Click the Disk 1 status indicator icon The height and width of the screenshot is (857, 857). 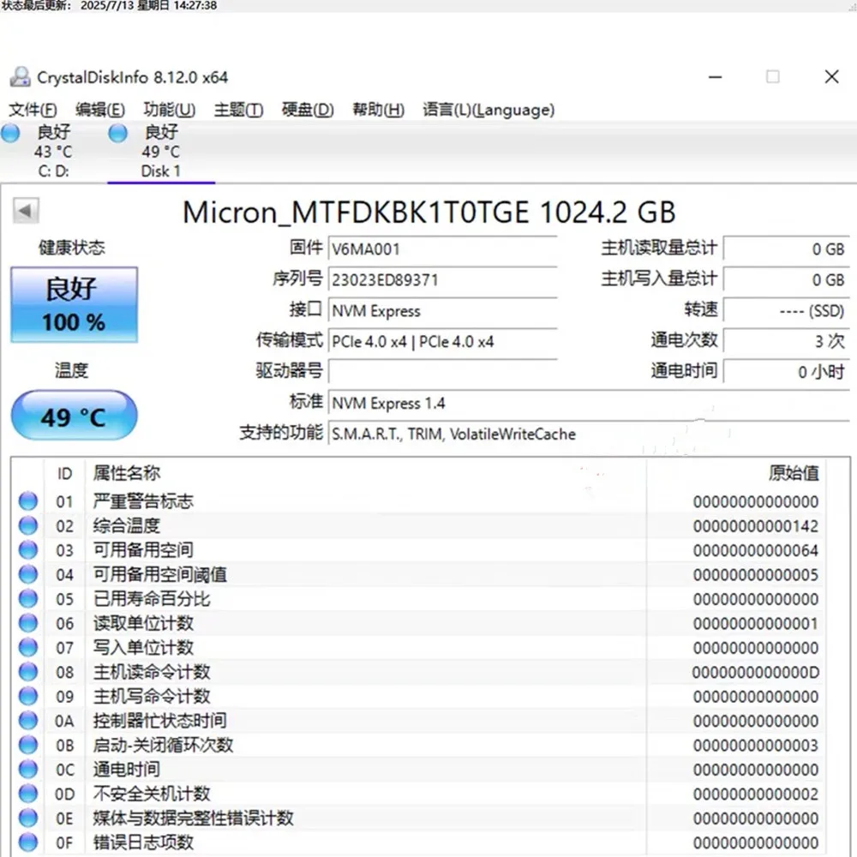117,133
